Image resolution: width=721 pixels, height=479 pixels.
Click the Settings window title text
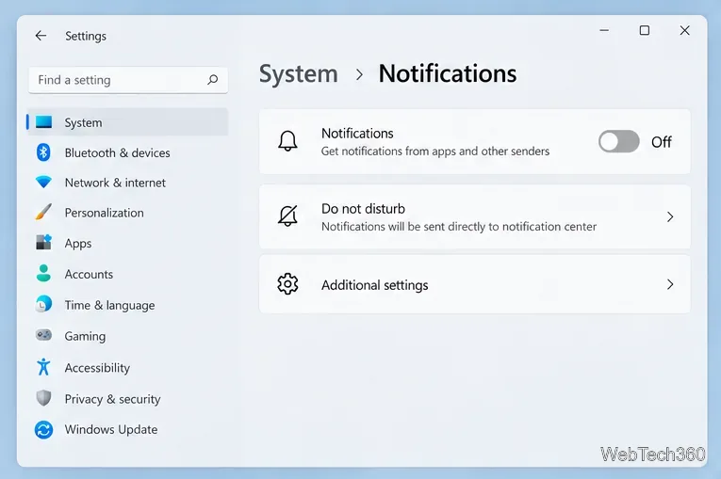pos(86,37)
